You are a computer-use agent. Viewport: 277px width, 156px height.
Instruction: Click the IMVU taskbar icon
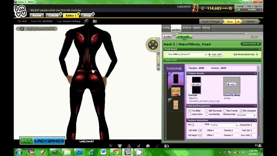pos(128,152)
